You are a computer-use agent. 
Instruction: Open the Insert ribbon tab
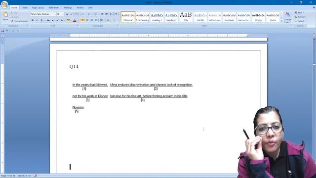[25, 8]
